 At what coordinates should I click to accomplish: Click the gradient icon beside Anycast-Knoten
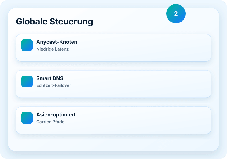point(27,45)
